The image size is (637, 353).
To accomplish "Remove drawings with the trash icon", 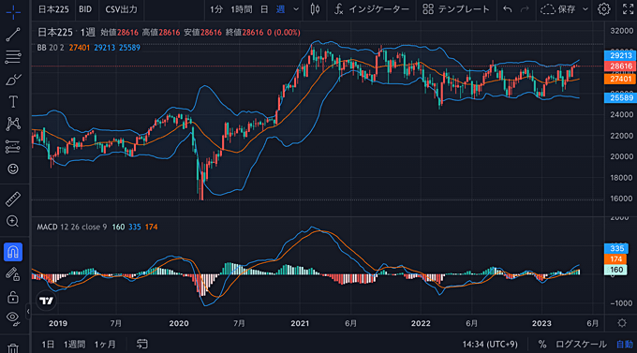I will click(x=13, y=347).
